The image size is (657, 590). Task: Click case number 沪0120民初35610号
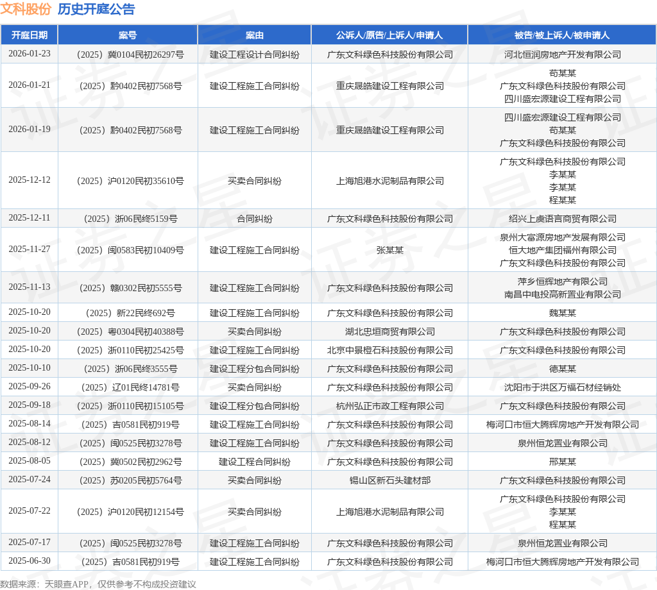coord(130,181)
